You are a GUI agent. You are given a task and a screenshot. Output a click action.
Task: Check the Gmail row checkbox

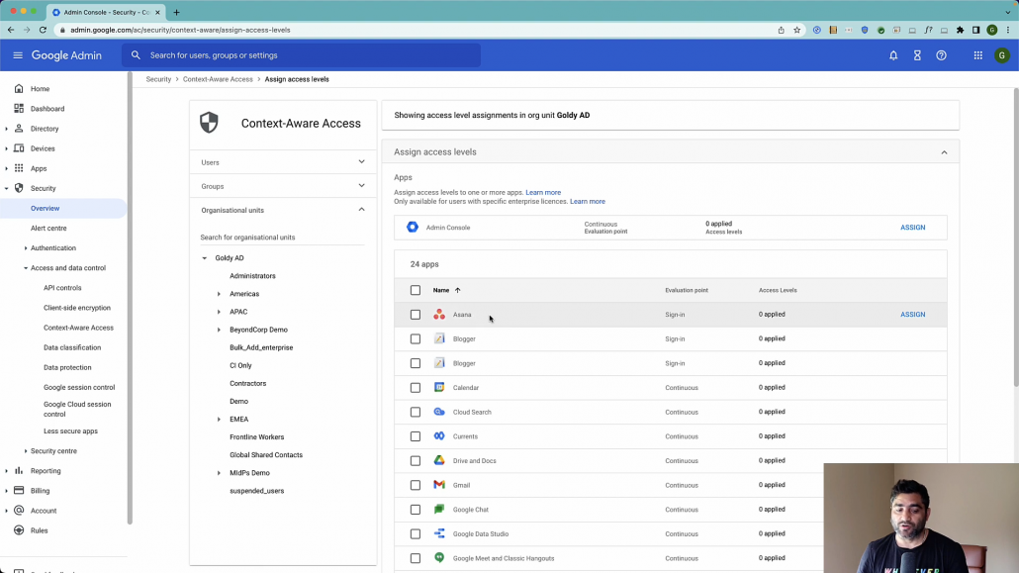tap(416, 485)
